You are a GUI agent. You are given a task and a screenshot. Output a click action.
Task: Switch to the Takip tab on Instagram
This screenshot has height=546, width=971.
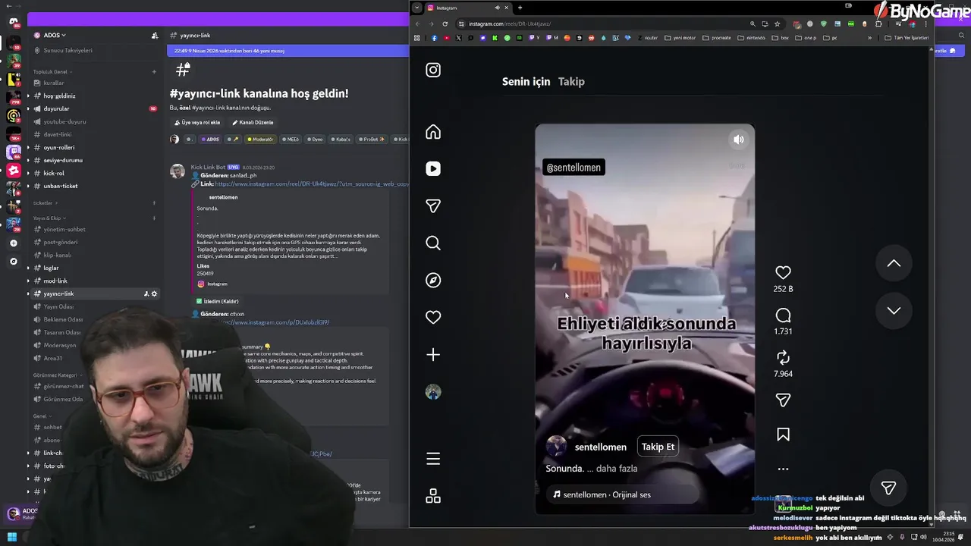tap(571, 81)
